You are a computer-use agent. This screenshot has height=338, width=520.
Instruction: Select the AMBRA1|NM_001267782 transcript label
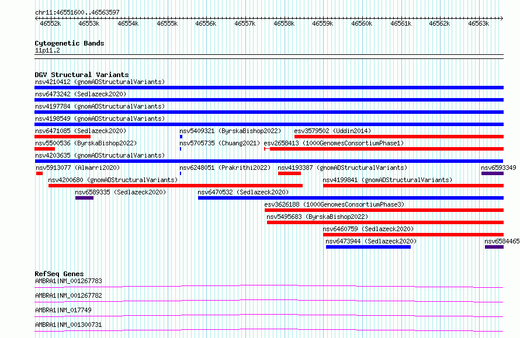[68, 295]
